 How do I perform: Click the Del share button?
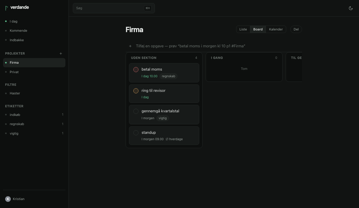[x=296, y=29]
